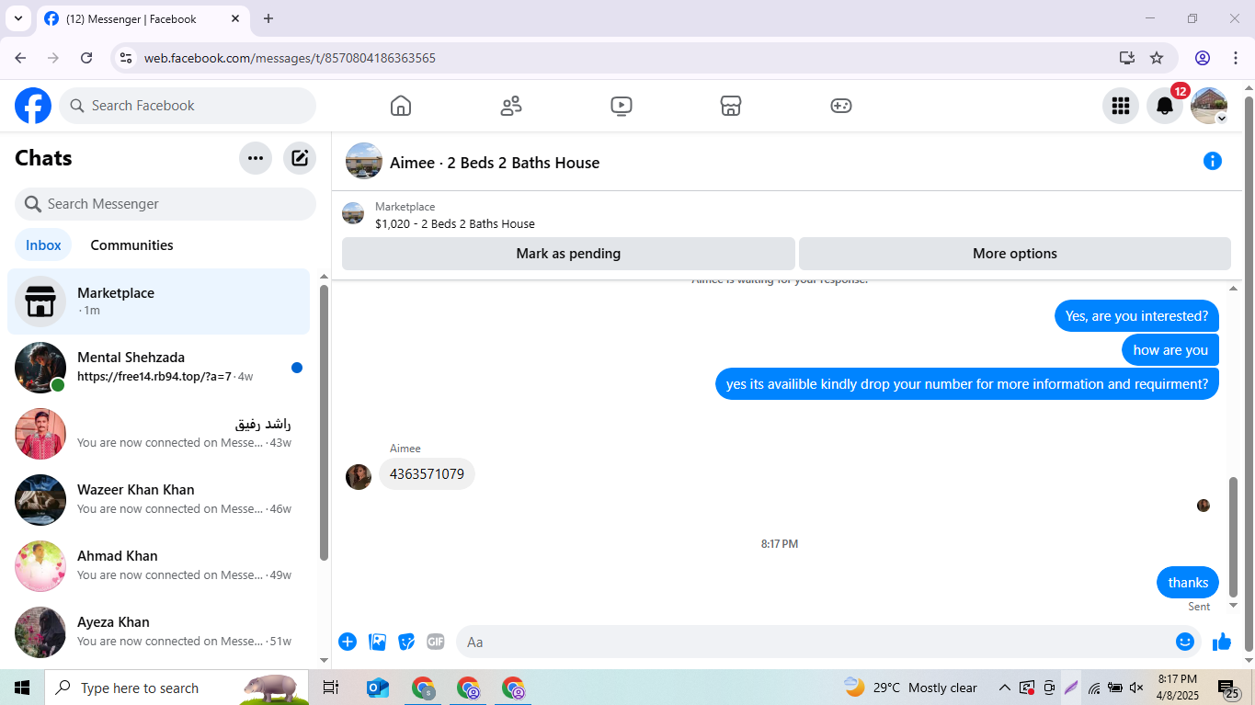Open the Facebook Home icon
This screenshot has width=1255, height=705.
pos(401,106)
